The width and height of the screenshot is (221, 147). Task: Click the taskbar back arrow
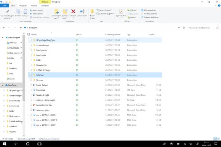pyautogui.click(x=16, y=144)
